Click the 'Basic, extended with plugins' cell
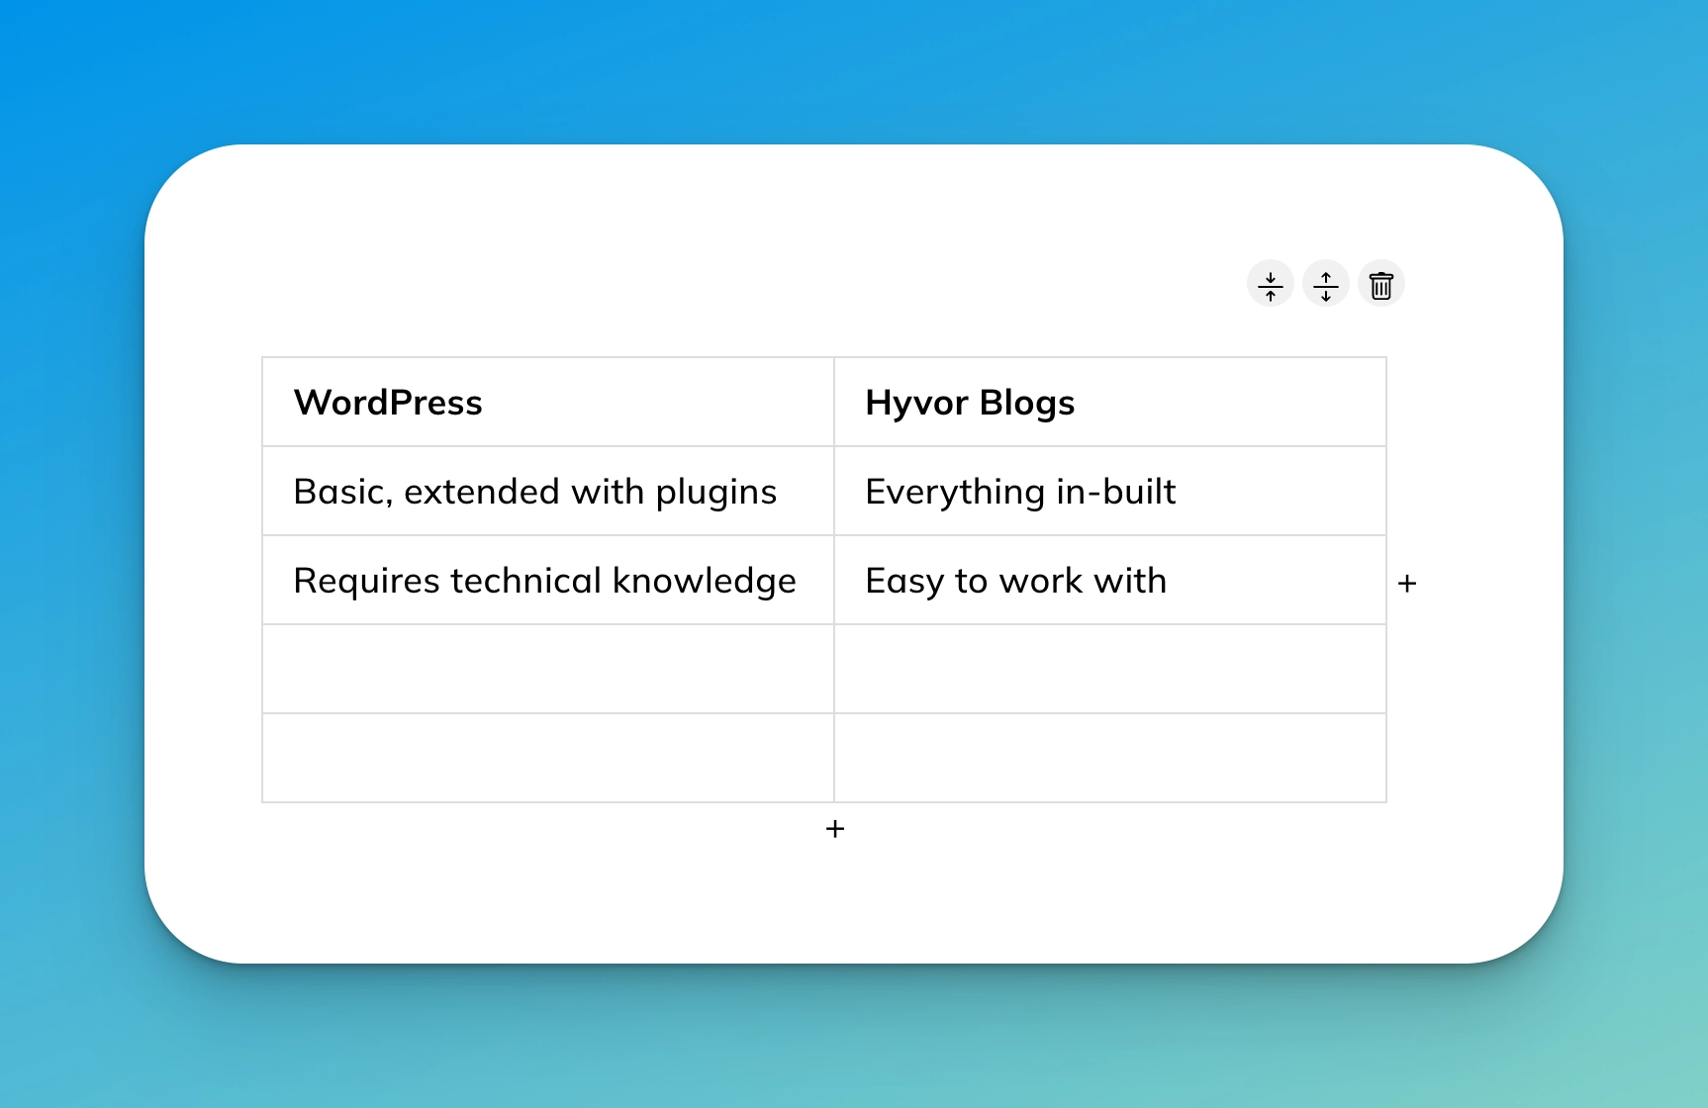1708x1108 pixels. [x=548, y=492]
